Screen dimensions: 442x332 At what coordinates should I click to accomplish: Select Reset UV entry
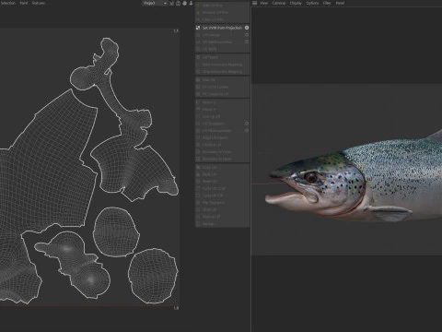223,181
